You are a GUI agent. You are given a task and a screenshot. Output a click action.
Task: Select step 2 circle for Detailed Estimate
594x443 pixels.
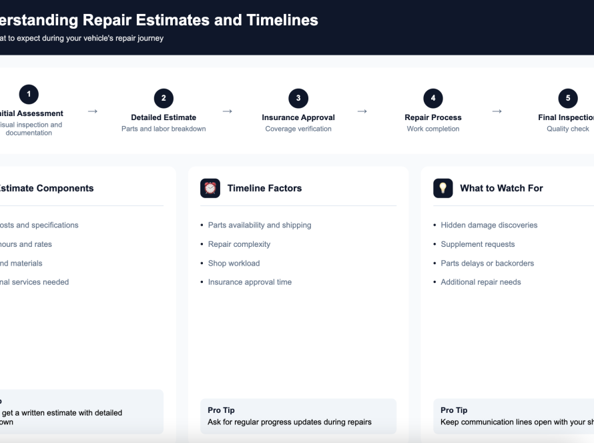coord(164,98)
